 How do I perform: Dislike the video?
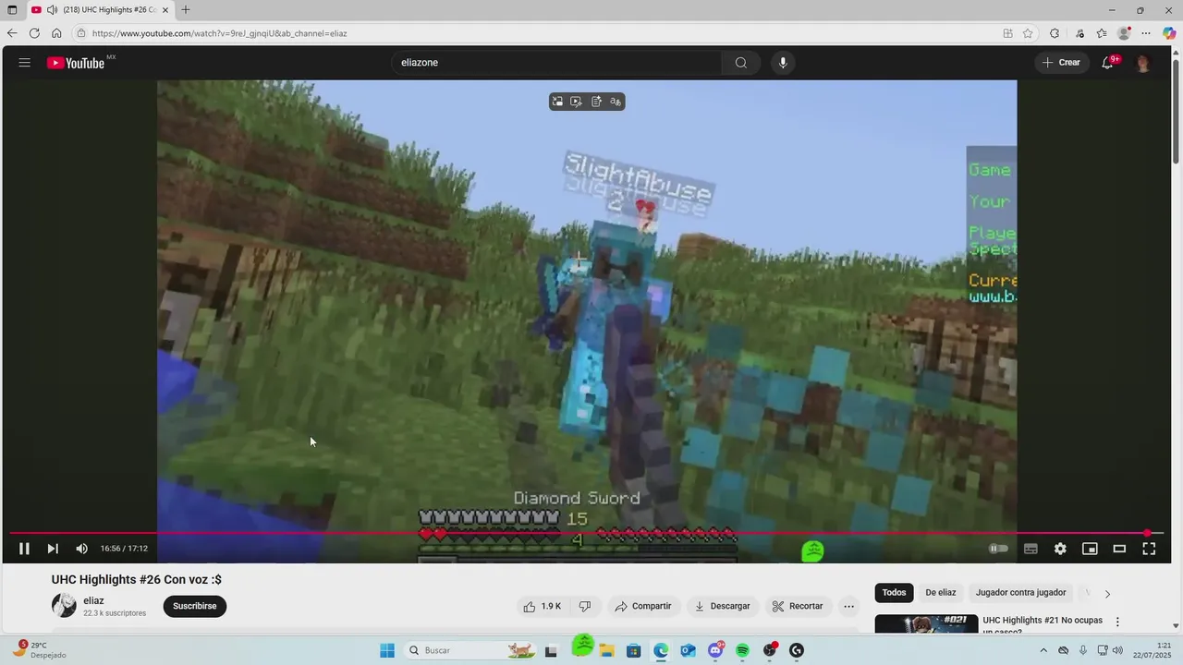tap(584, 606)
